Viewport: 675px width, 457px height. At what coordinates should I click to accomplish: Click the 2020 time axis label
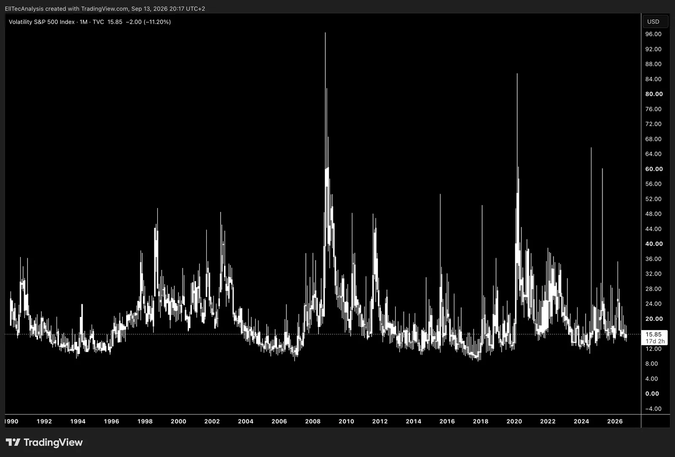pyautogui.click(x=514, y=421)
